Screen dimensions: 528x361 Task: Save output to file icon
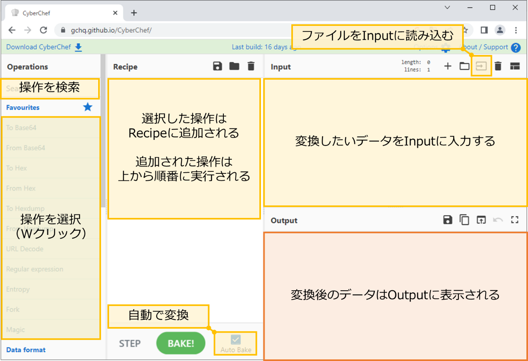(x=448, y=220)
